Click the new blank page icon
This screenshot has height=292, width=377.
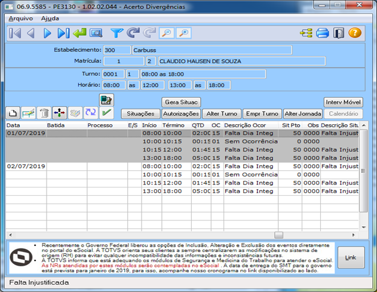(x=13, y=113)
